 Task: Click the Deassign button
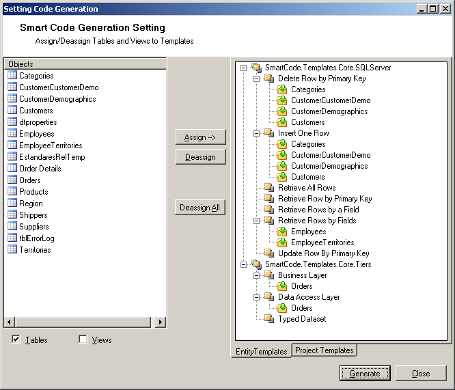pos(200,157)
